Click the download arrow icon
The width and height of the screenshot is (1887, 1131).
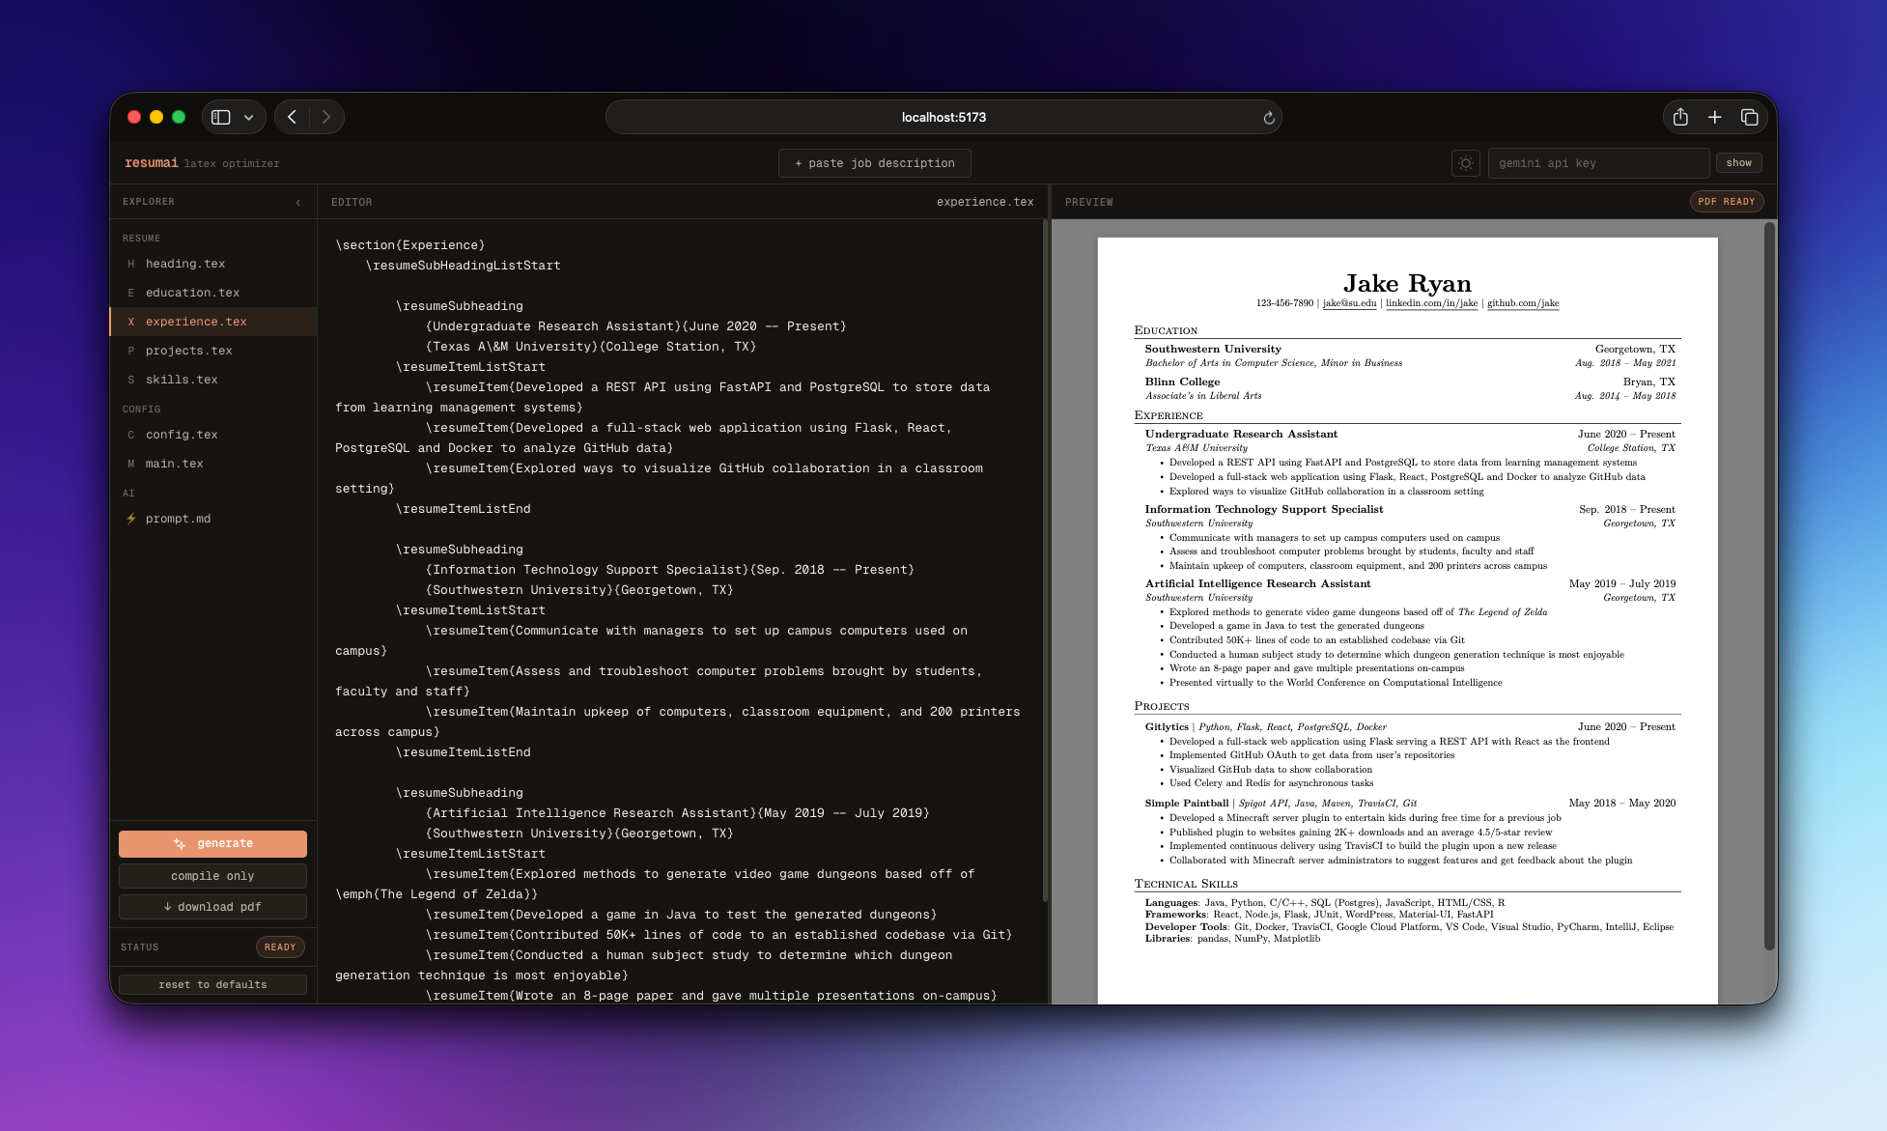coord(167,907)
